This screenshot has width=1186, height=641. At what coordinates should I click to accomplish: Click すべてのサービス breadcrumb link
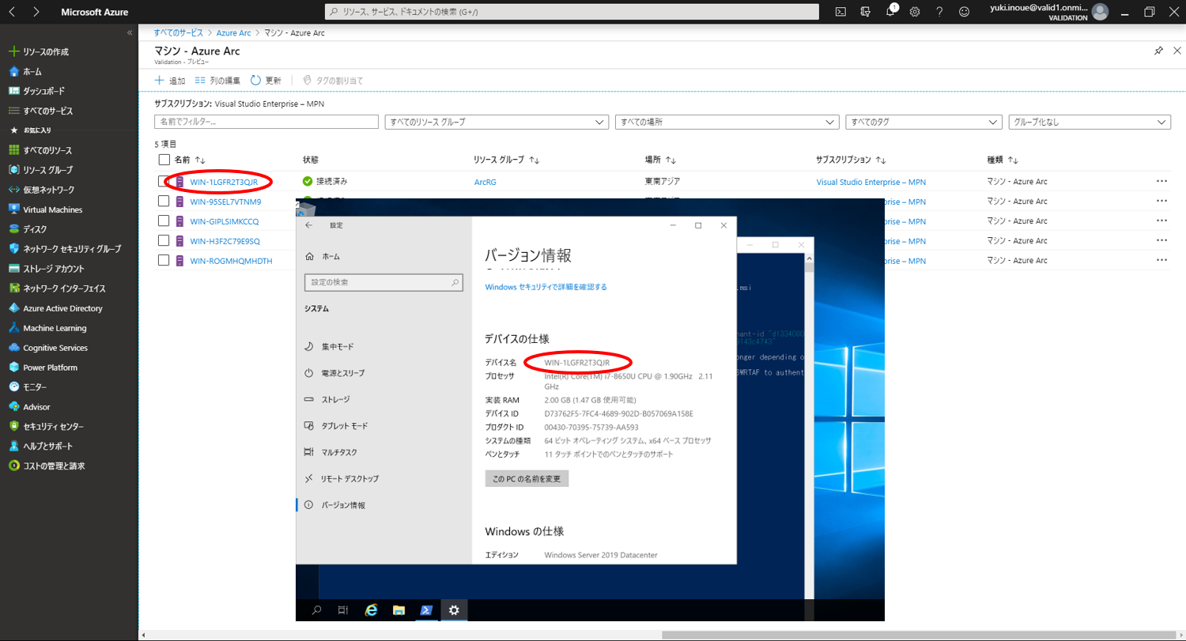coord(178,32)
